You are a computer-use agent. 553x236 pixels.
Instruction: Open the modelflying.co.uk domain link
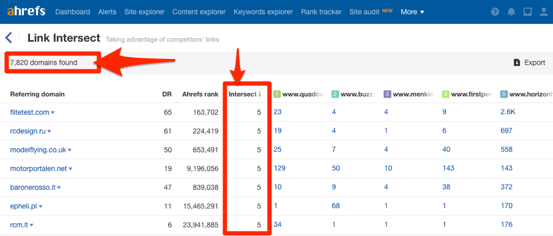click(x=38, y=150)
